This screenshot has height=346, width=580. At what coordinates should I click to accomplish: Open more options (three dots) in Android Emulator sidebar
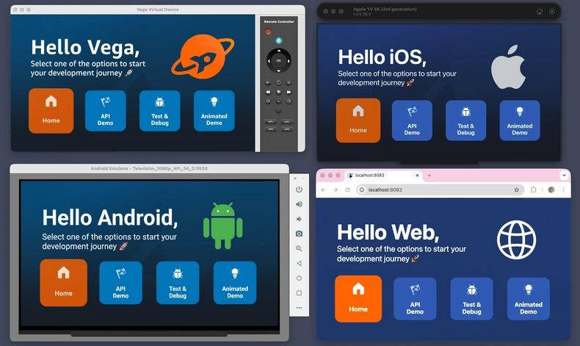point(299,308)
